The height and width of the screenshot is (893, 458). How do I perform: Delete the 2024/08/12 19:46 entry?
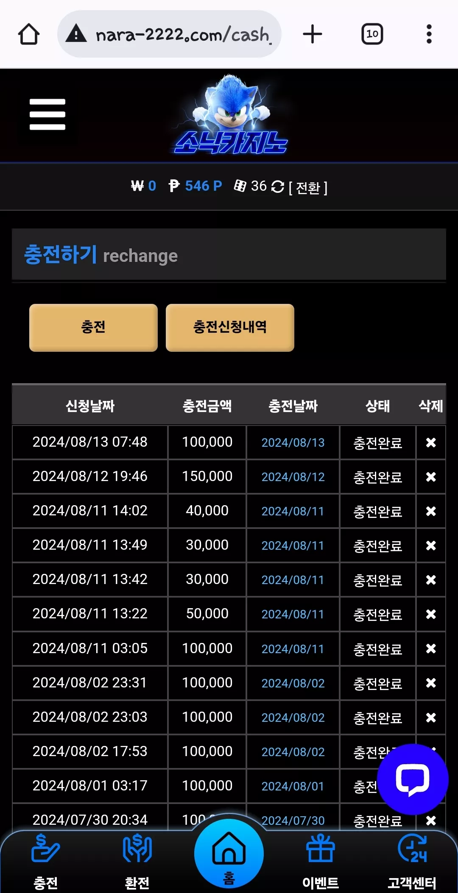coord(431,477)
